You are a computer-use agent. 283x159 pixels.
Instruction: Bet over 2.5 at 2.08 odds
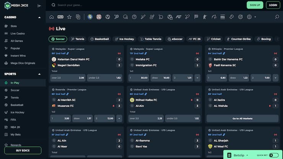68,78
